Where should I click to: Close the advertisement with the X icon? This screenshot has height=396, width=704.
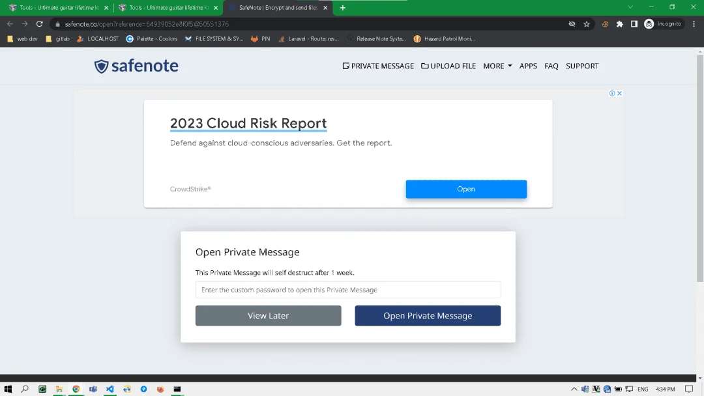pos(619,93)
